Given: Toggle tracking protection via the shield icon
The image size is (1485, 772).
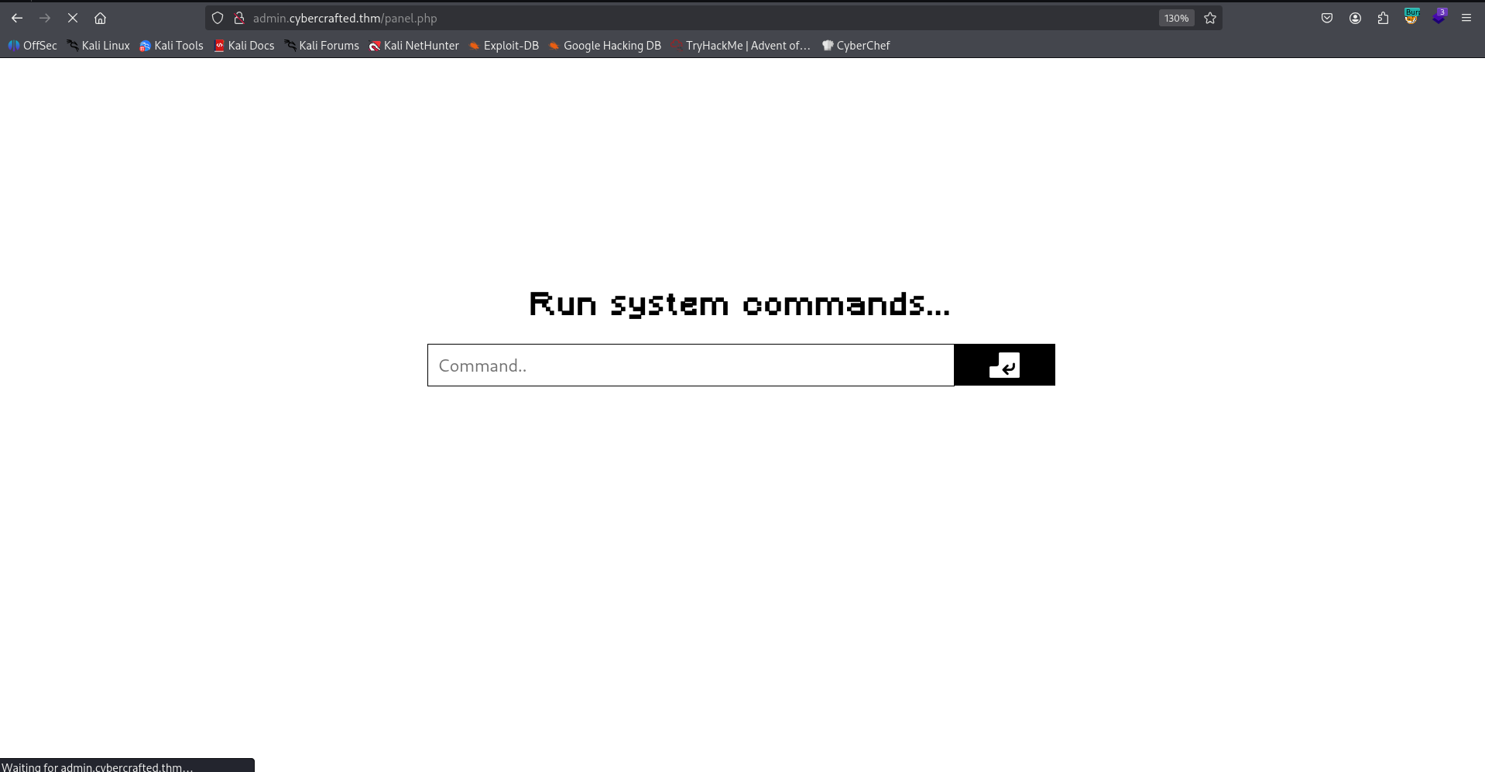Looking at the screenshot, I should tap(217, 18).
